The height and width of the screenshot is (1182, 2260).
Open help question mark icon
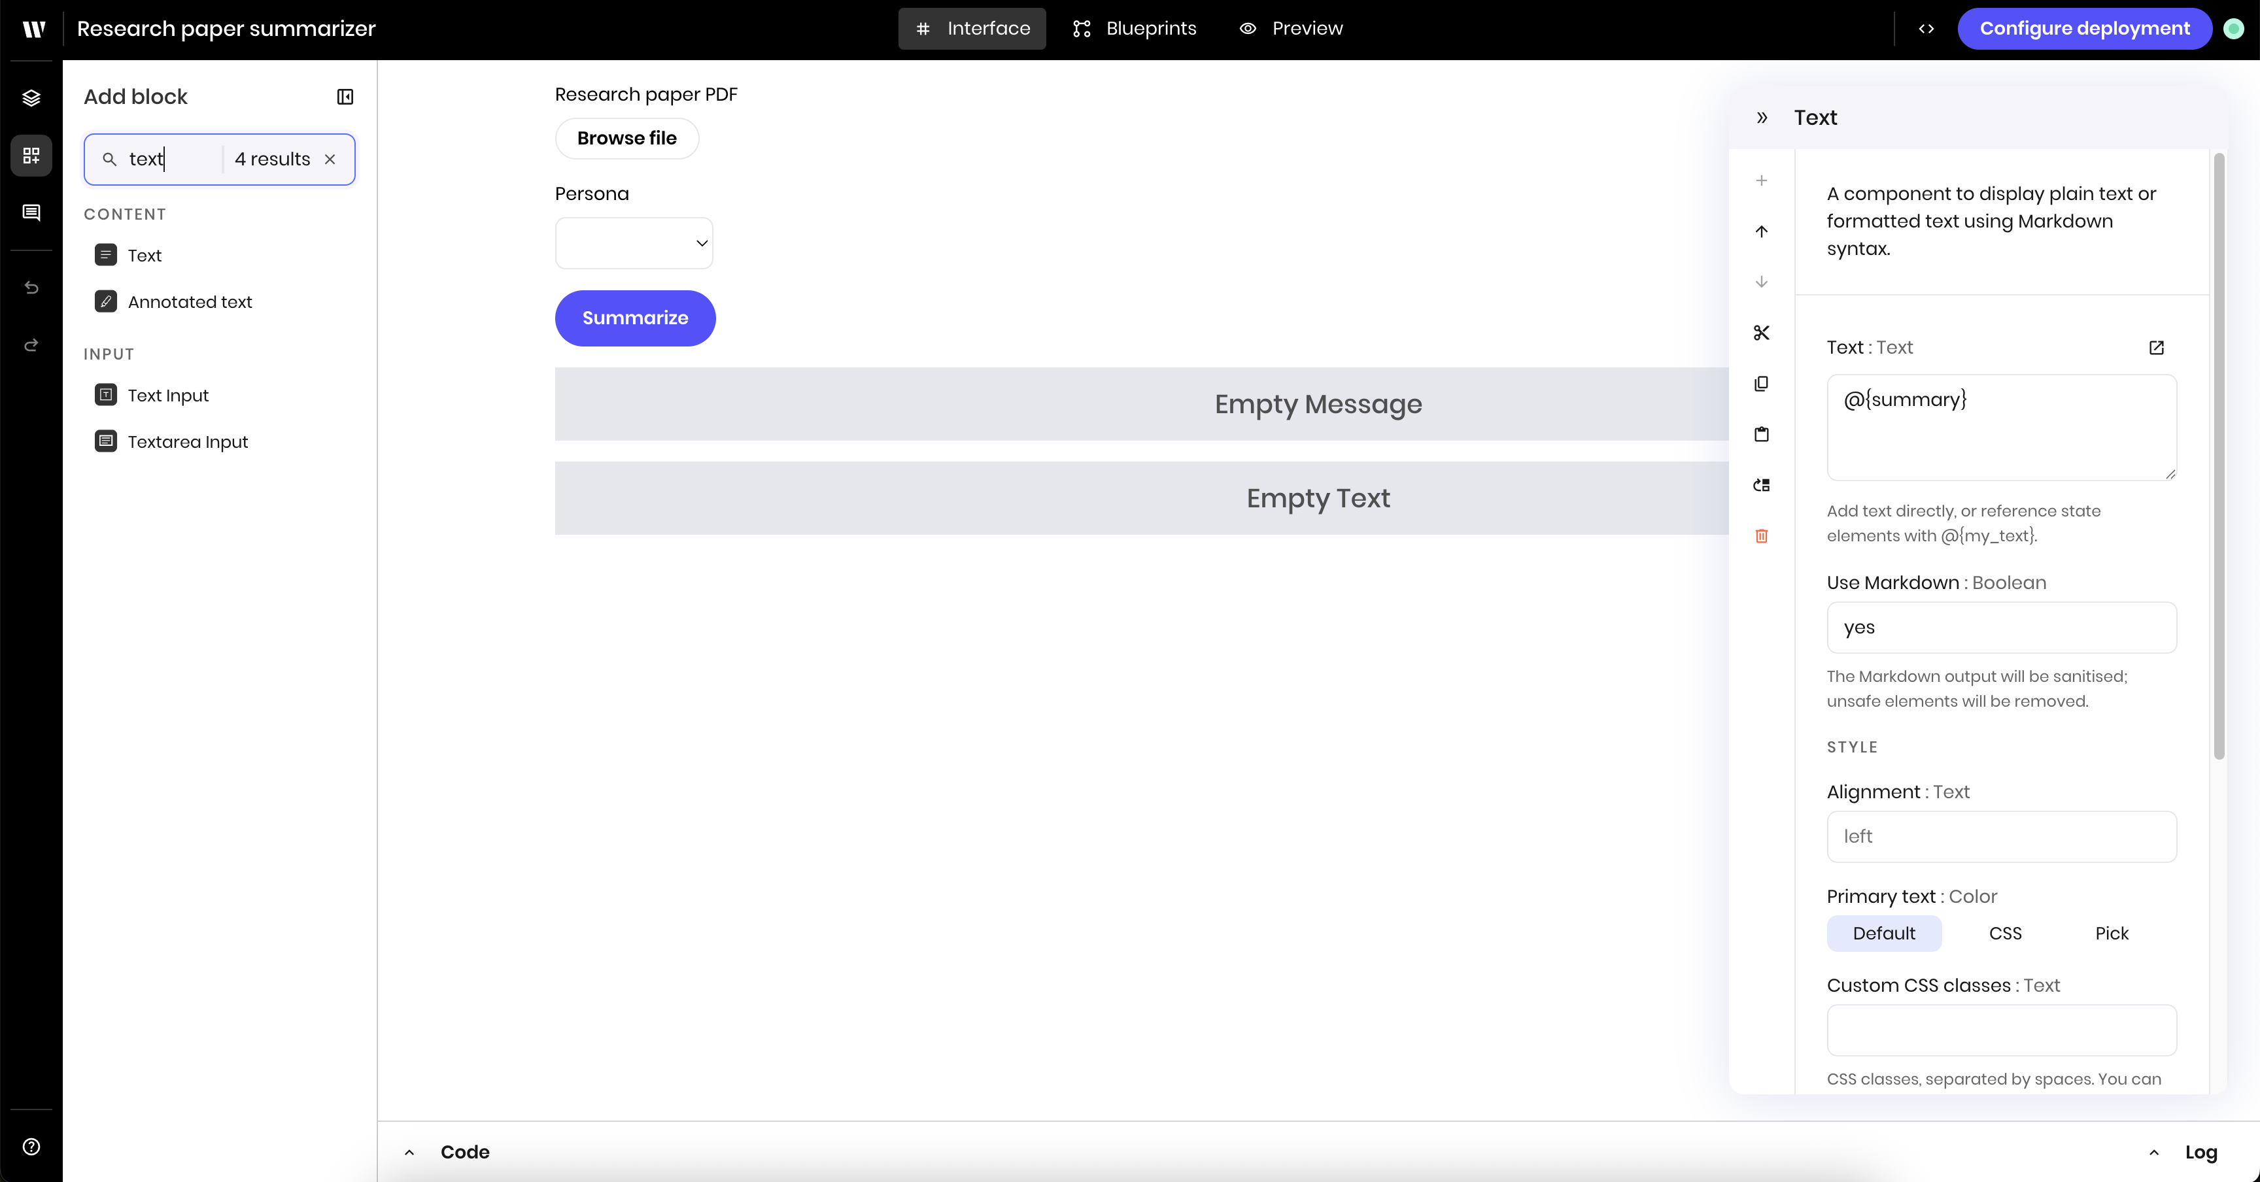point(31,1146)
